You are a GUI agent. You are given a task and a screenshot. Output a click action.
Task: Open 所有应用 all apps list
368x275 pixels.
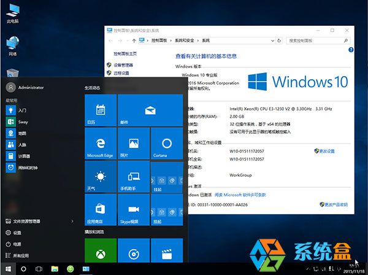pos(17,255)
